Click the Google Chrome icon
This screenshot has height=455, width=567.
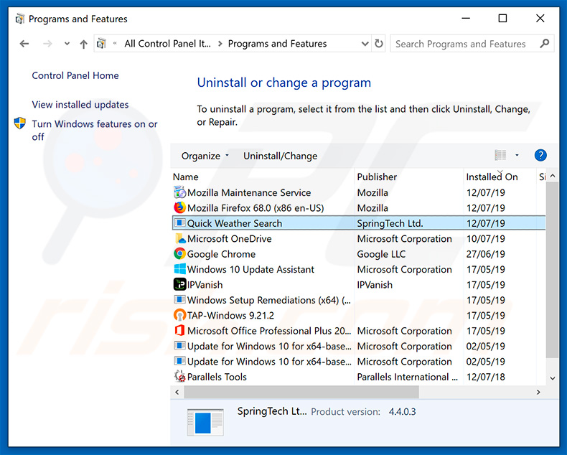pyautogui.click(x=179, y=253)
